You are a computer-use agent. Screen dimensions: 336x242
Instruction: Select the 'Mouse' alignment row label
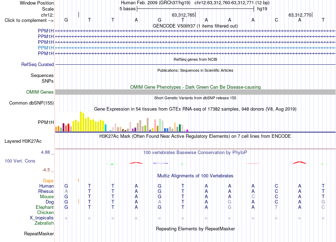pyautogui.click(x=47, y=197)
